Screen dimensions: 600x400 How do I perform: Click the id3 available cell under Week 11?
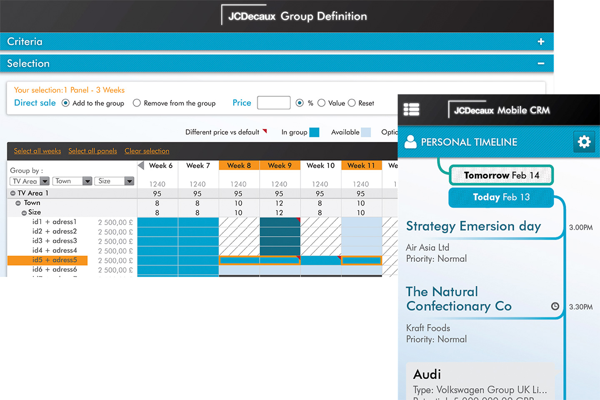pyautogui.click(x=362, y=241)
